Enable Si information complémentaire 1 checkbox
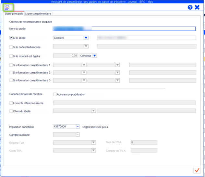205x177 pixels. pyautogui.click(x=11, y=65)
